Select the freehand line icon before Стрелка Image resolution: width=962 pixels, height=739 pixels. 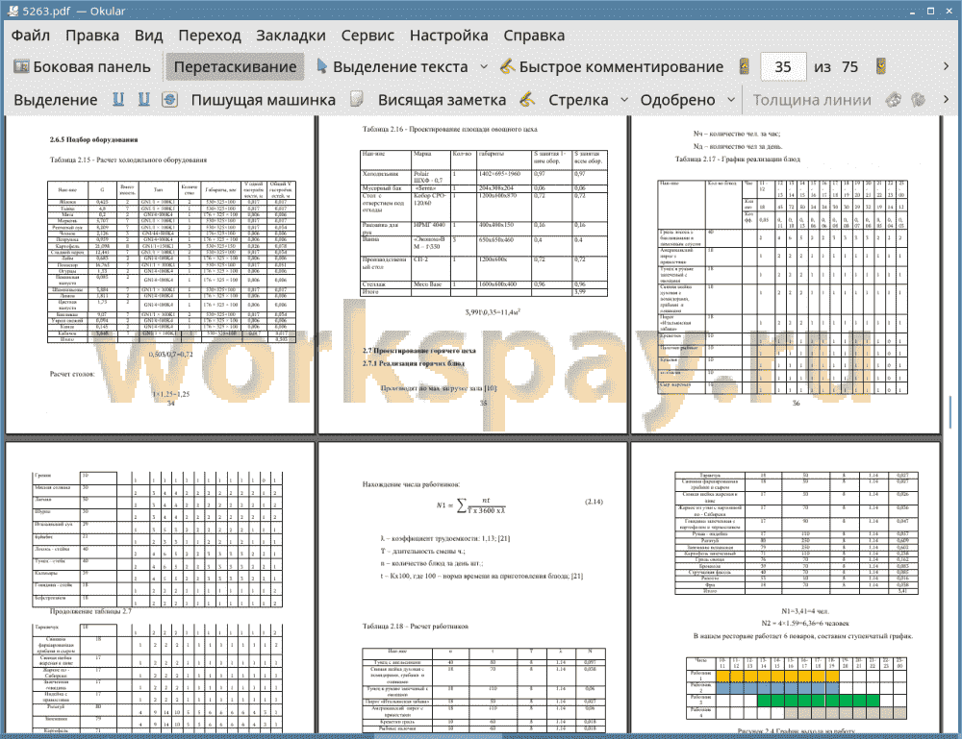(527, 99)
